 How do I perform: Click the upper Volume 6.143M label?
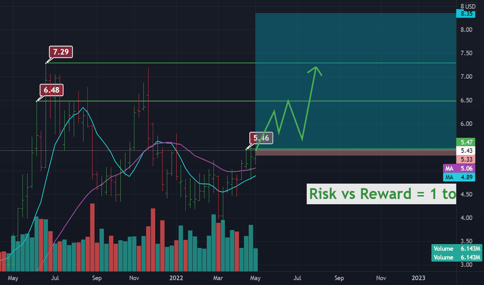(x=456, y=249)
